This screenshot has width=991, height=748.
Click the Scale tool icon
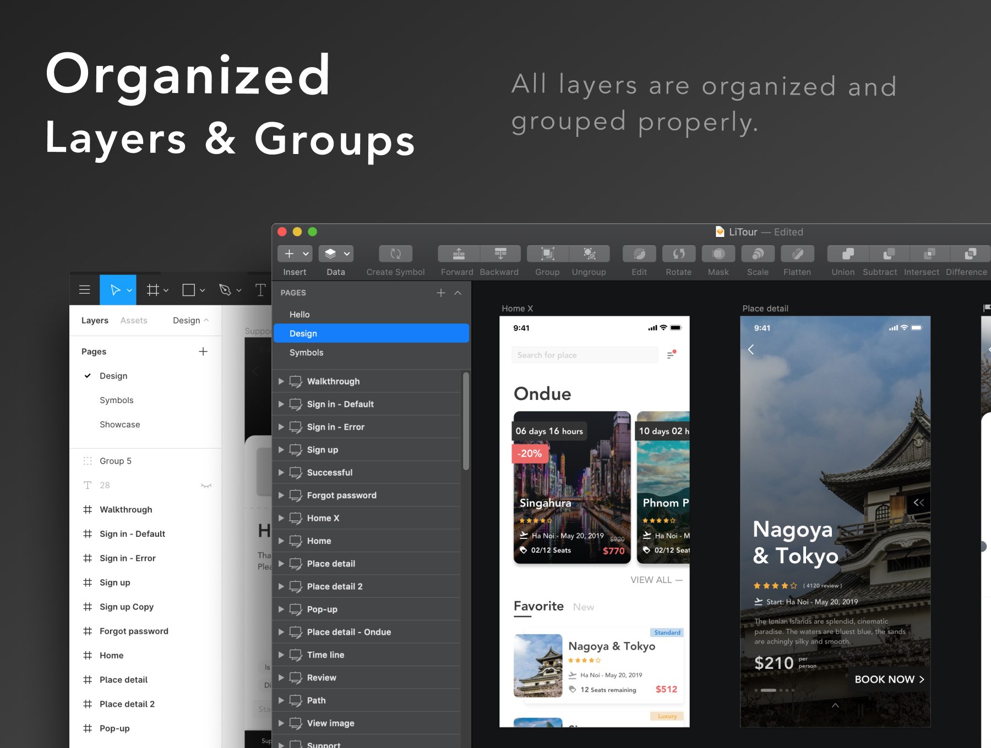[x=758, y=254]
